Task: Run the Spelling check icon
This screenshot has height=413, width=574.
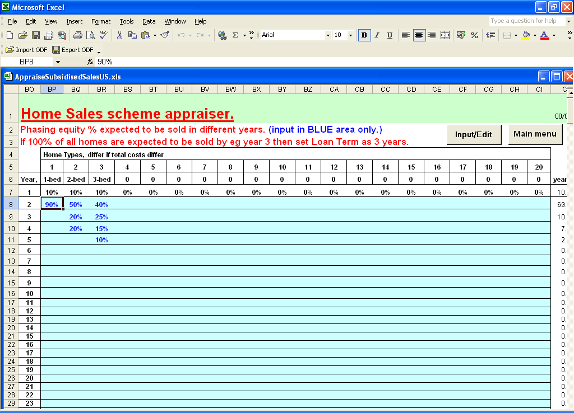Action: click(x=104, y=35)
